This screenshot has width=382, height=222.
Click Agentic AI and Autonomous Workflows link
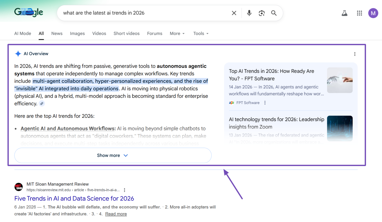click(68, 128)
